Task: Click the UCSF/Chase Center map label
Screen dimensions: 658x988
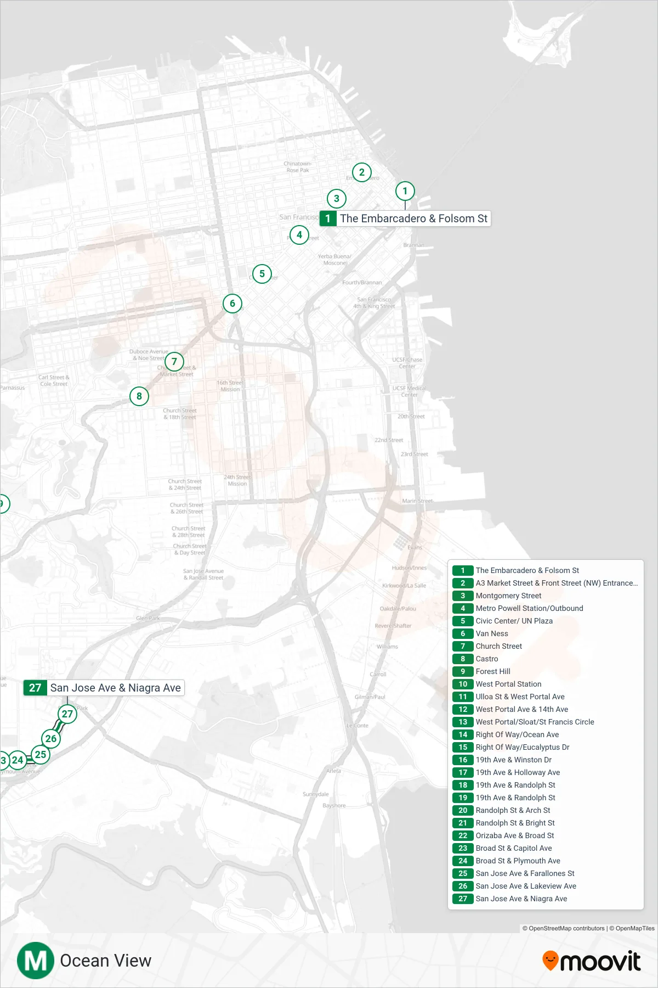Action: point(407,363)
